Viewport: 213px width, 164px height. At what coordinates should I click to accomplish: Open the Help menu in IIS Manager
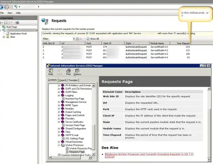[18, 13]
